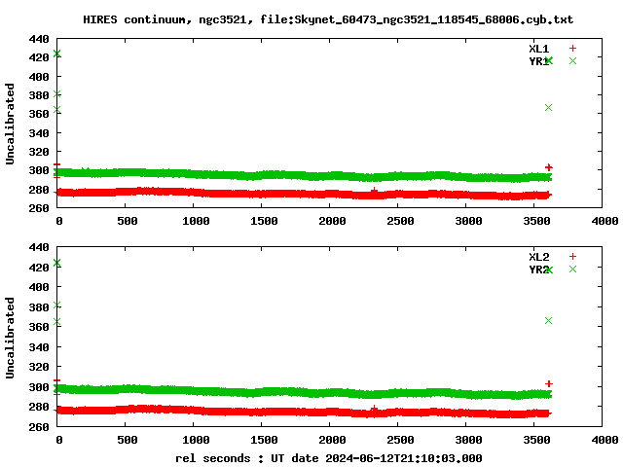
Task: Select the XL2 legend label
Action: click(x=538, y=257)
